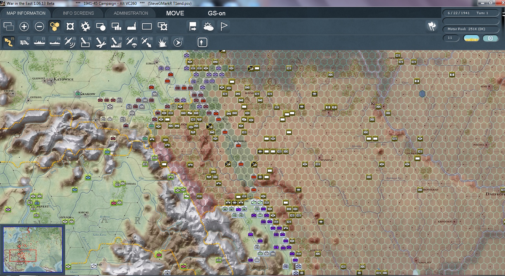Click the sky-and-wheat terrain indicator
The image size is (505, 276).
click(471, 38)
